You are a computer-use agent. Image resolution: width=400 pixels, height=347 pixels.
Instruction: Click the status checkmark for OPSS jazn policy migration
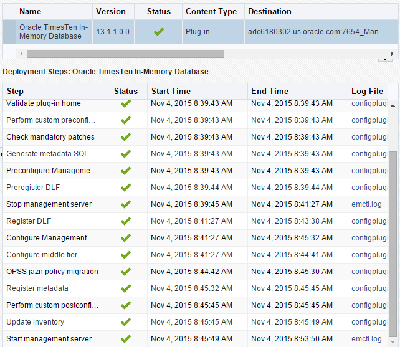click(x=125, y=272)
